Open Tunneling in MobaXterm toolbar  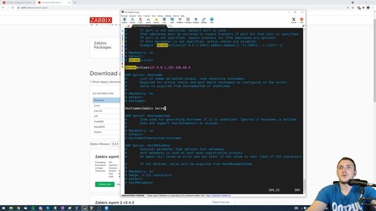click(x=188, y=21)
